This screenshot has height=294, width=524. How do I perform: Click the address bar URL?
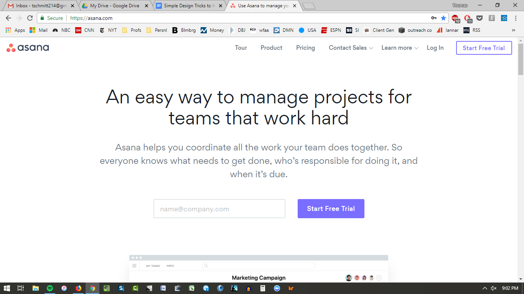click(x=91, y=18)
